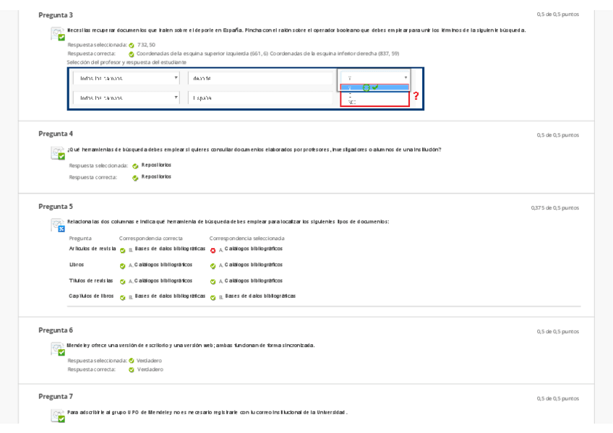613x433 pixels.
Task: Click the Pregunta 4 question status icon
Action: coord(58,153)
